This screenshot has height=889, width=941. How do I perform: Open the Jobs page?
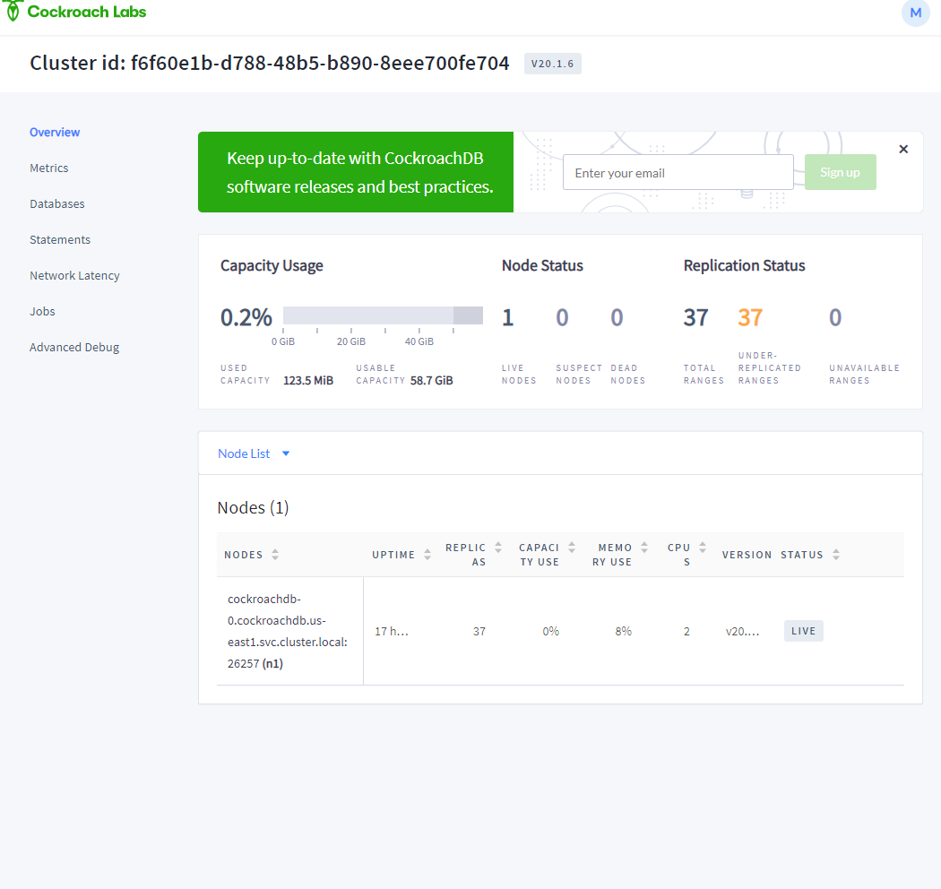click(42, 312)
